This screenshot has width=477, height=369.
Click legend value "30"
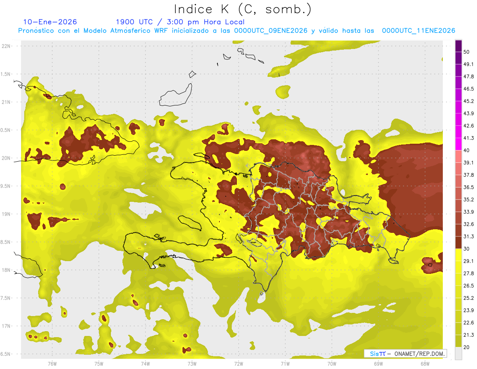click(467, 249)
